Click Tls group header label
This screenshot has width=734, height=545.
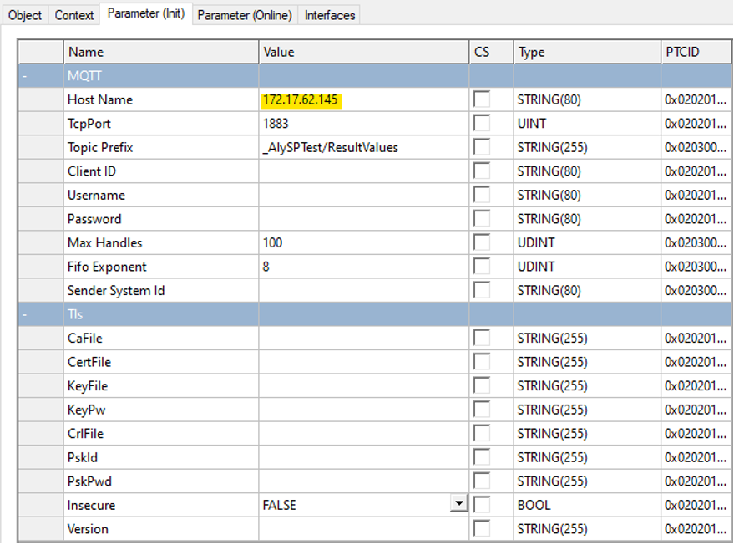click(x=75, y=314)
